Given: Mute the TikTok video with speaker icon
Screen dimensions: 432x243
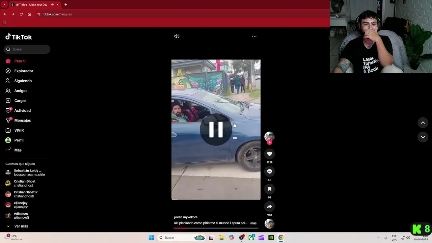Looking at the screenshot, I should click(177, 36).
